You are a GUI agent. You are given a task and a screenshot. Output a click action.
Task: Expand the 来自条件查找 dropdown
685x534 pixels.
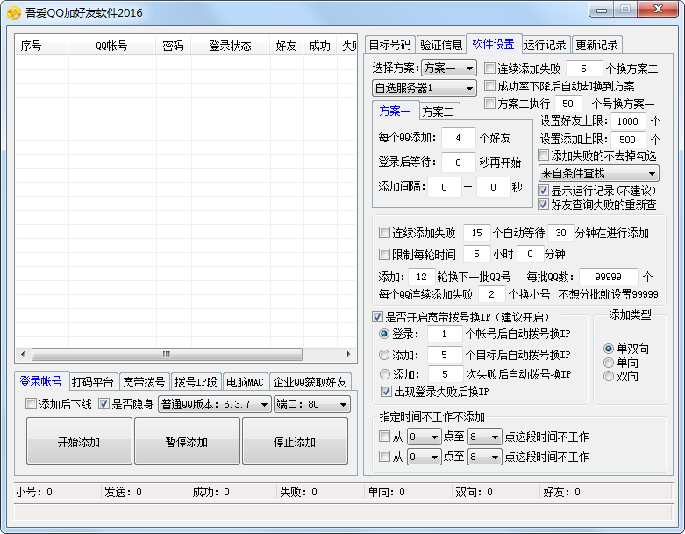click(599, 174)
